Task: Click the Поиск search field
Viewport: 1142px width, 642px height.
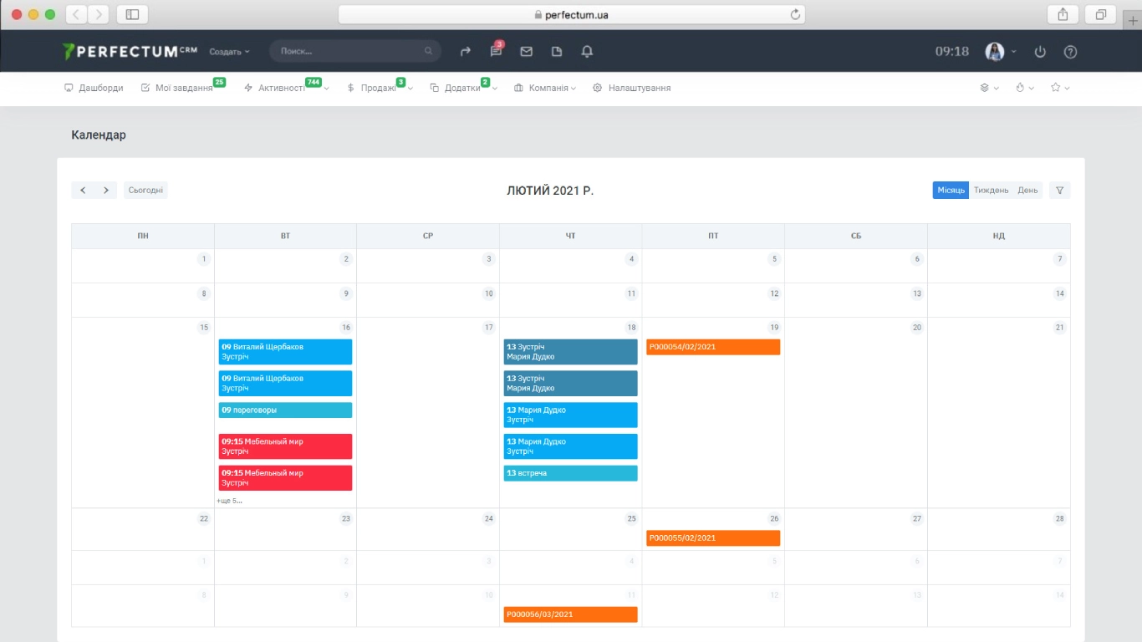Action: (x=351, y=52)
